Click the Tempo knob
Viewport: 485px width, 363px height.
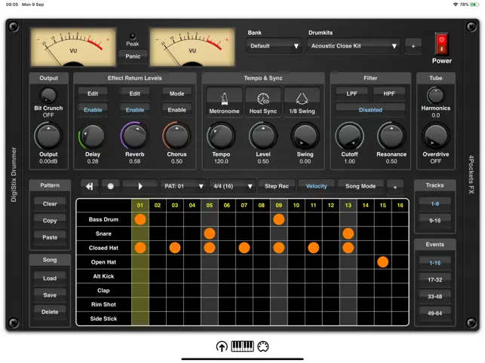[x=221, y=136]
